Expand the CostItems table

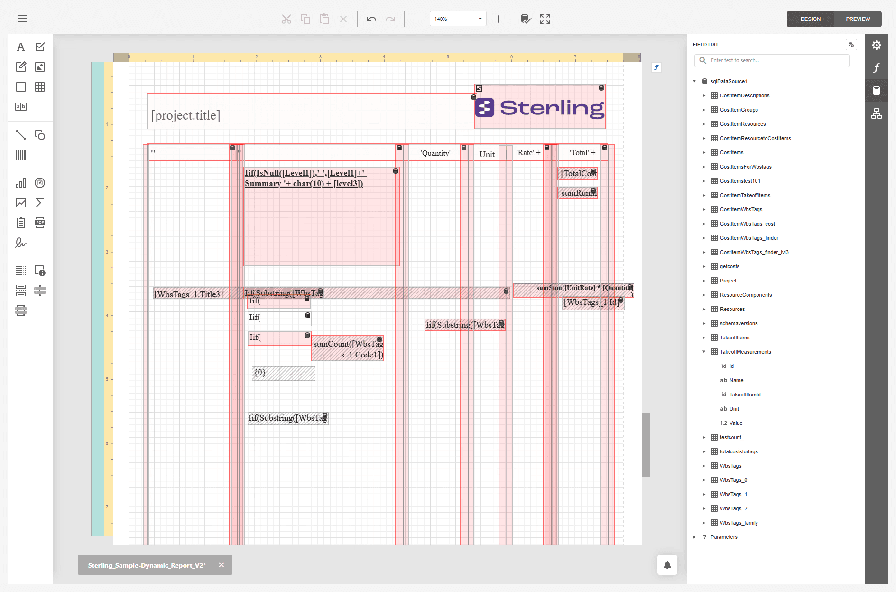click(704, 152)
